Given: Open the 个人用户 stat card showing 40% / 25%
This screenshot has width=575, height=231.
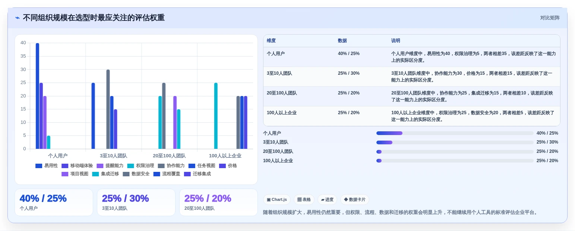Looking at the screenshot, I should [54, 202].
